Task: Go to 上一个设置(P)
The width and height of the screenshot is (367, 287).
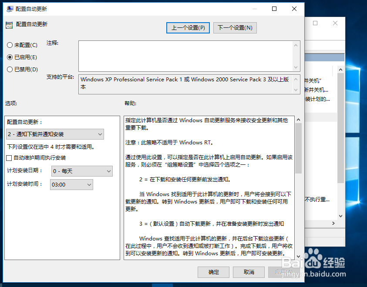Action: tap(188, 28)
